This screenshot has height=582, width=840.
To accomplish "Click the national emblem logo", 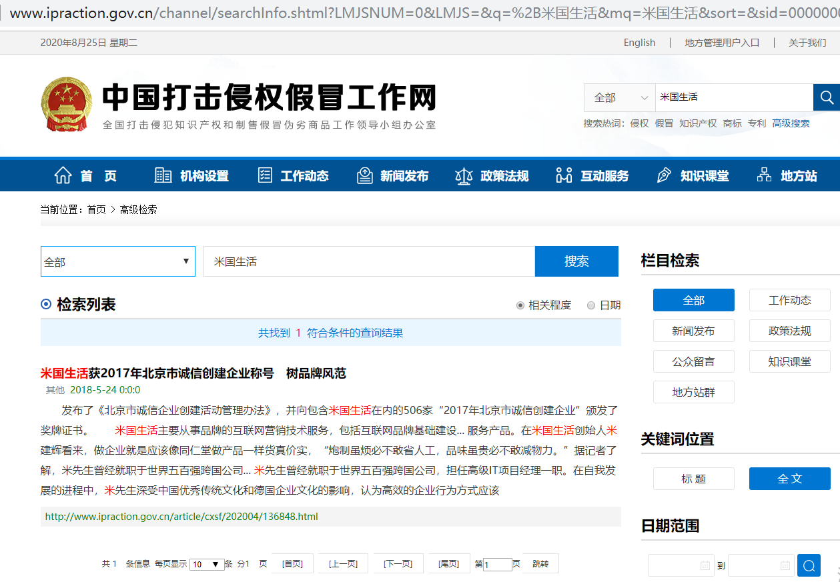I will tap(67, 105).
